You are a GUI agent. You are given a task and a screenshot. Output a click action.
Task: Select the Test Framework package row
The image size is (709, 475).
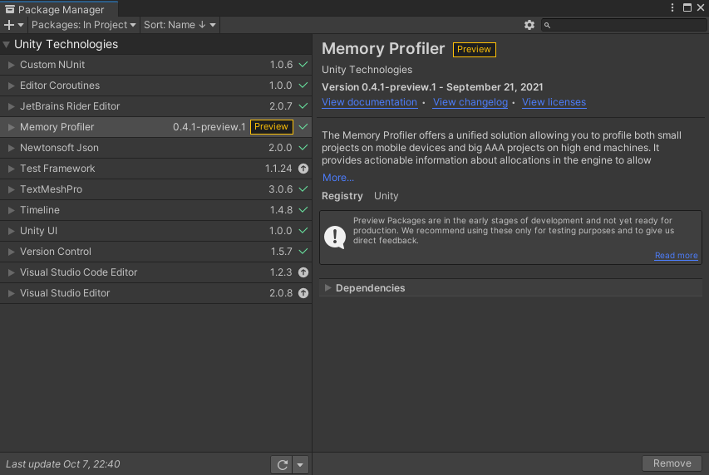click(x=155, y=169)
